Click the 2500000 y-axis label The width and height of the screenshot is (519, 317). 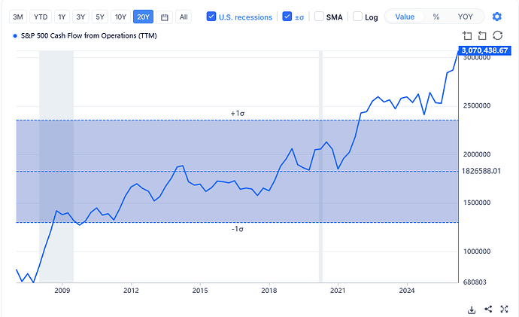(x=477, y=105)
